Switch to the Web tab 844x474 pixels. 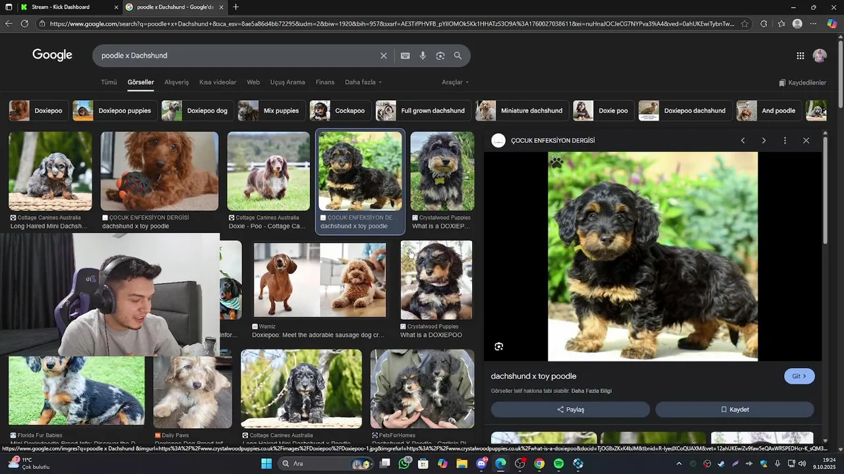pyautogui.click(x=253, y=82)
